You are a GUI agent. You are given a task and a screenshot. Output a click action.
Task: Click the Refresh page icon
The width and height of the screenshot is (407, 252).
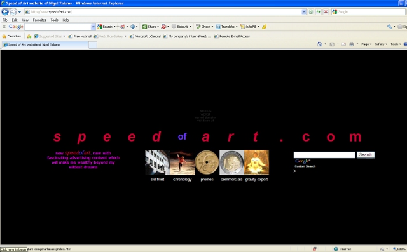(x=318, y=11)
